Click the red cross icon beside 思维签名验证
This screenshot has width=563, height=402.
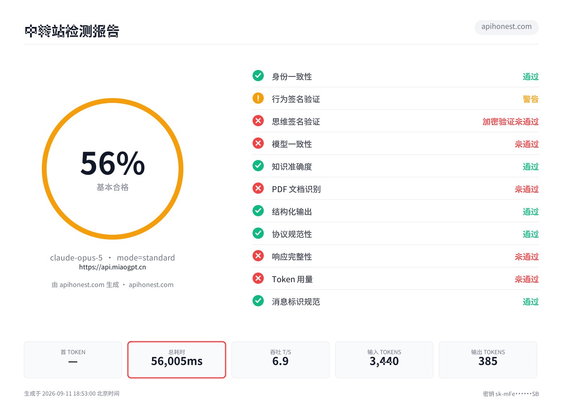258,121
